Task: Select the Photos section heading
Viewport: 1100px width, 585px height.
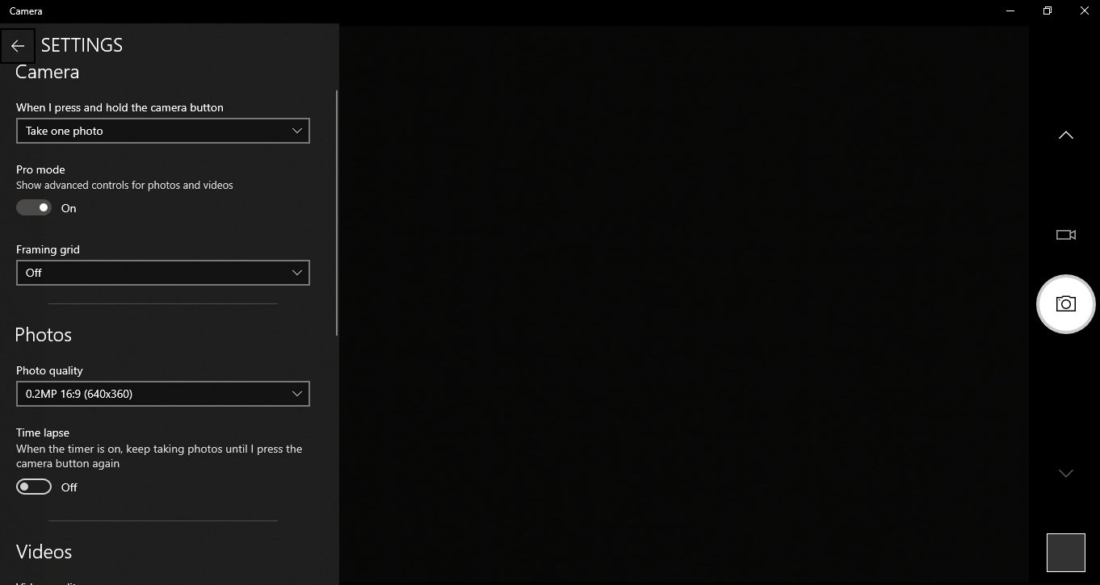Action: [x=44, y=335]
